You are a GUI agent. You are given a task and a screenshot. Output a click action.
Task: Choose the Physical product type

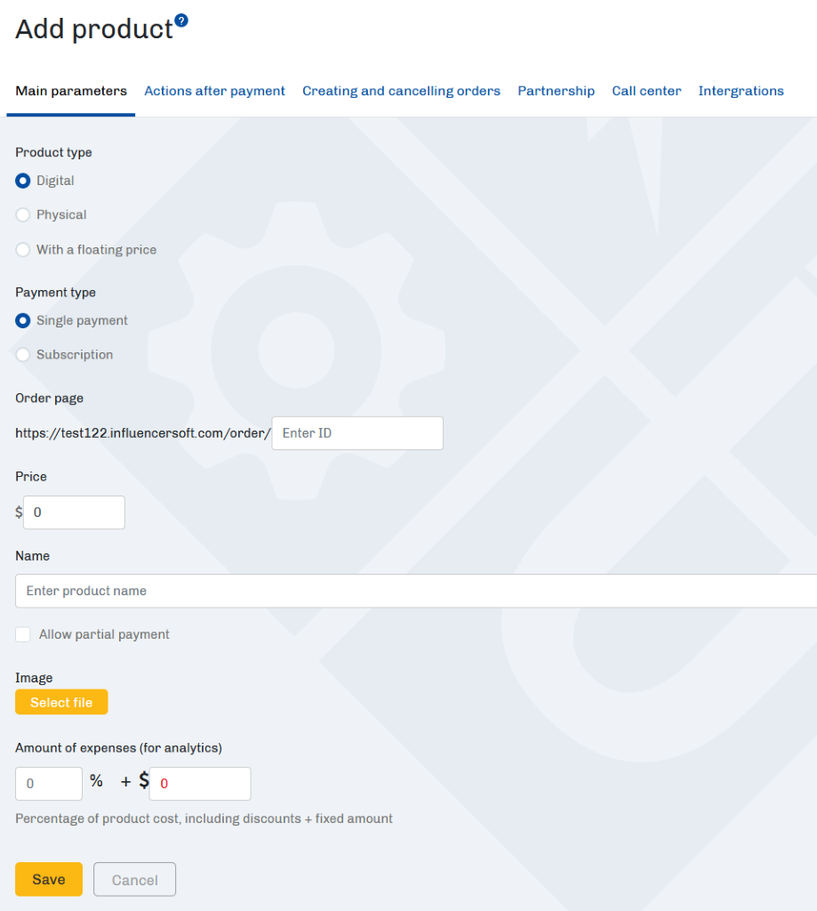(x=23, y=215)
